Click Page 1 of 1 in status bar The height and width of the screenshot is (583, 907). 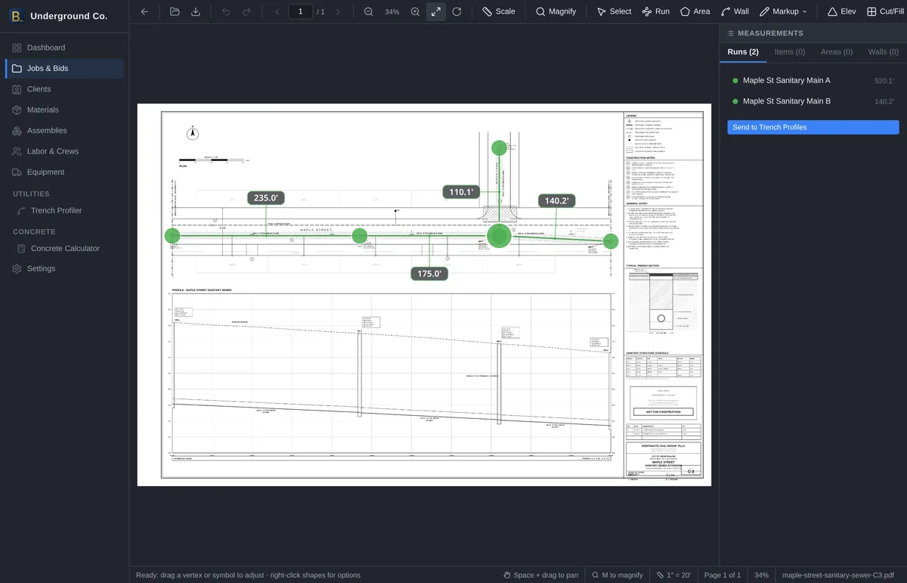[x=723, y=575]
